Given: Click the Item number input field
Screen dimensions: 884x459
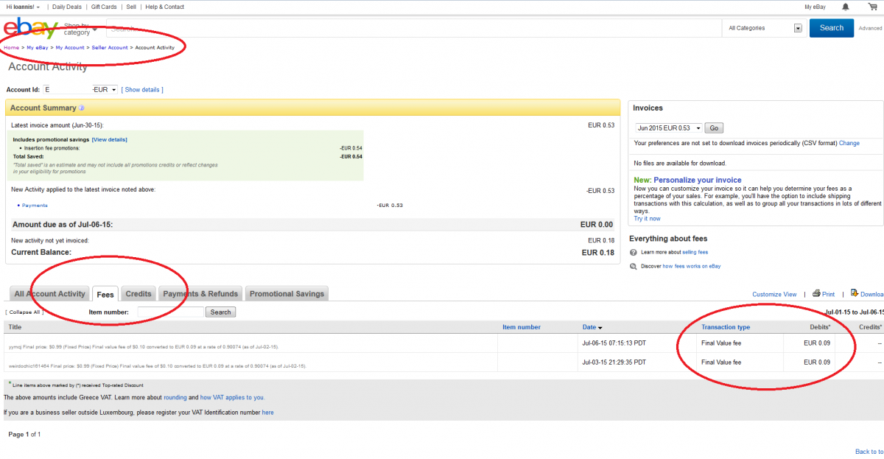Looking at the screenshot, I should (170, 312).
